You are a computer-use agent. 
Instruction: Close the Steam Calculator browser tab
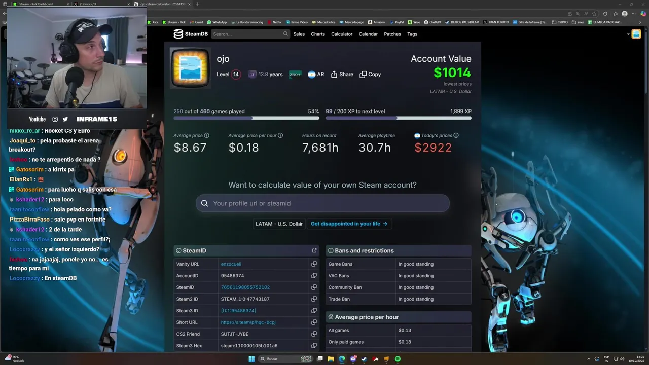tap(189, 4)
